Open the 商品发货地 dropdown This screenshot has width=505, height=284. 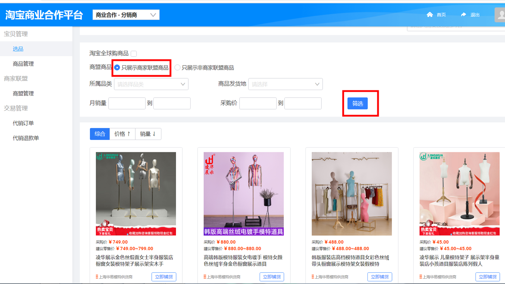pyautogui.click(x=285, y=84)
